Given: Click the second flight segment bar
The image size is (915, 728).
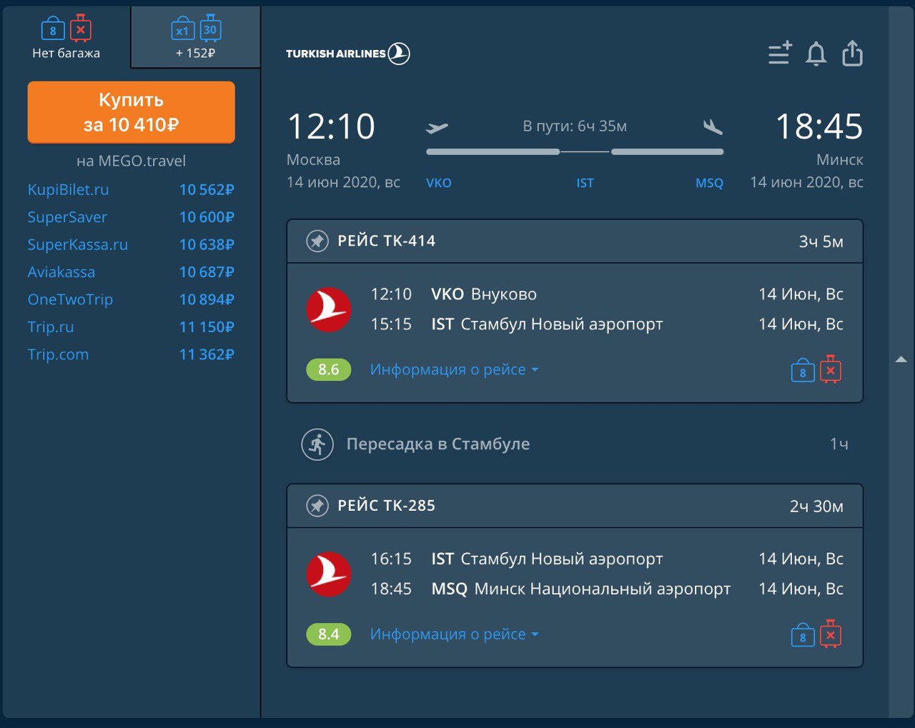Looking at the screenshot, I should click(667, 151).
